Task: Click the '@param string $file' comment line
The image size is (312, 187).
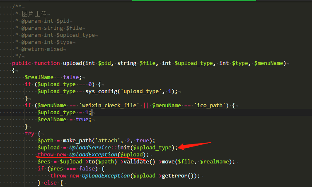Action: pyautogui.click(x=52, y=28)
